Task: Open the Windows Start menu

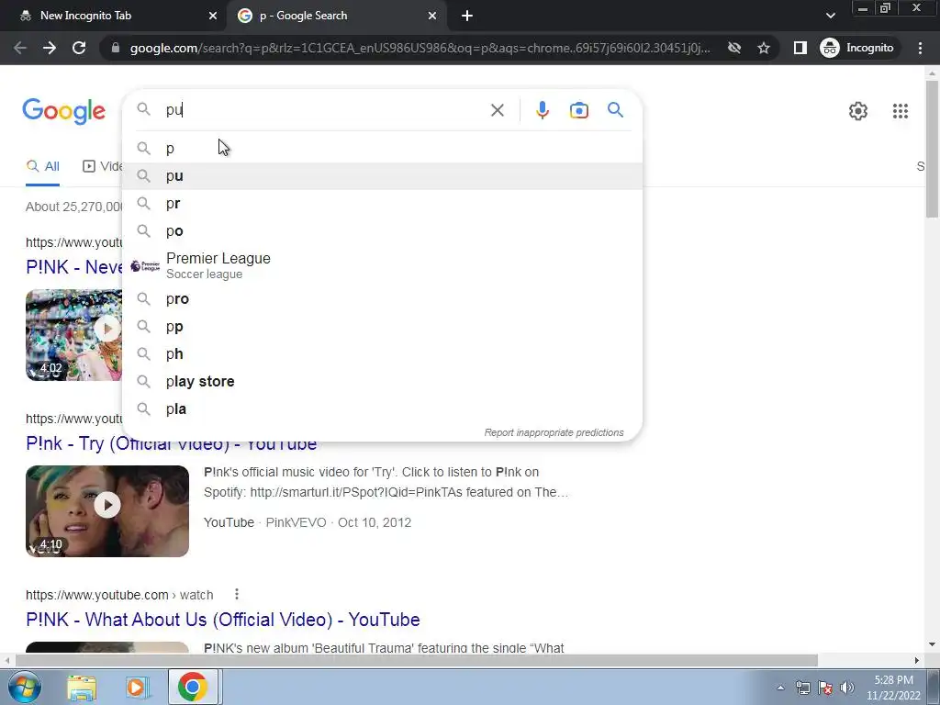Action: click(24, 688)
